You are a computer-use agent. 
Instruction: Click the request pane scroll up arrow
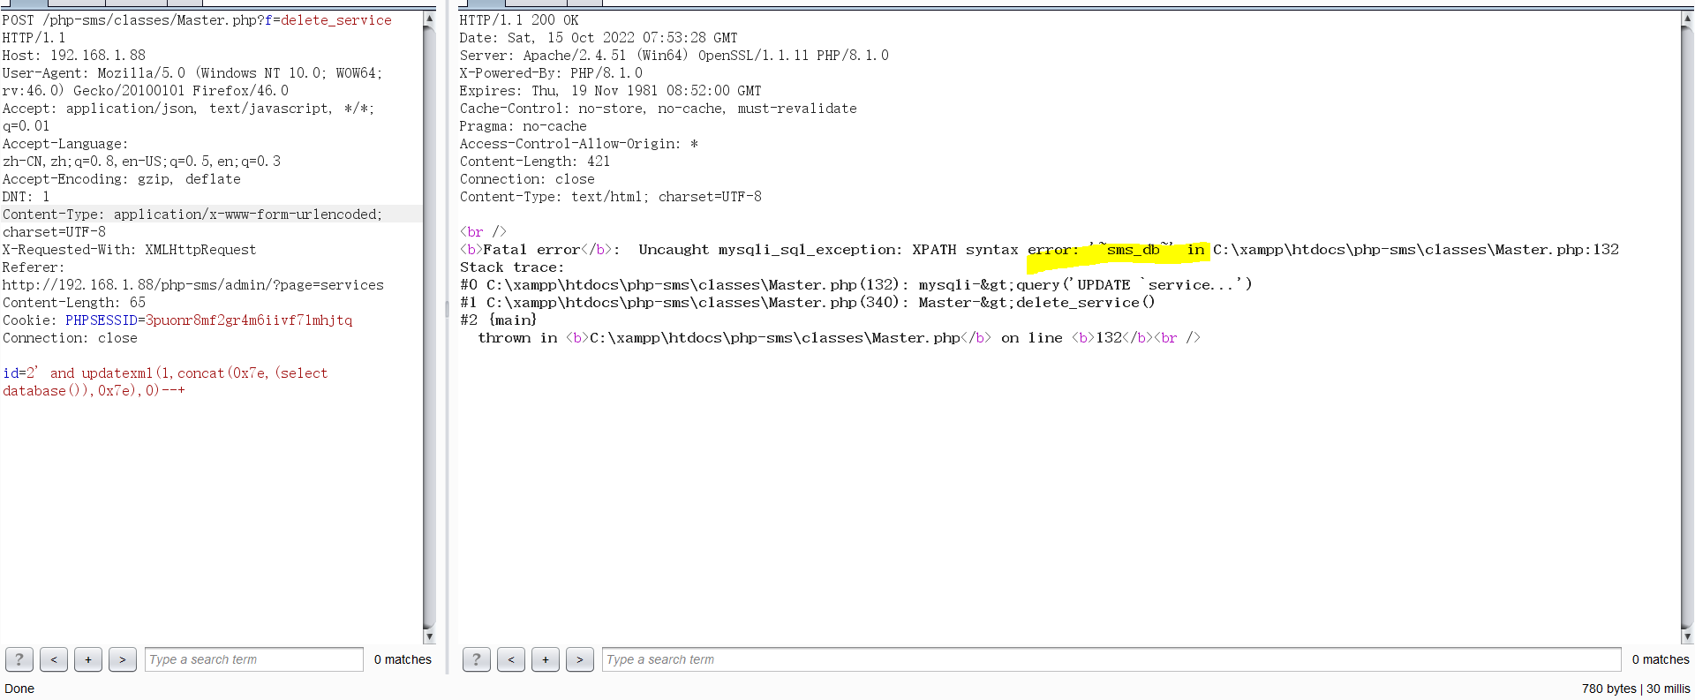click(x=429, y=19)
